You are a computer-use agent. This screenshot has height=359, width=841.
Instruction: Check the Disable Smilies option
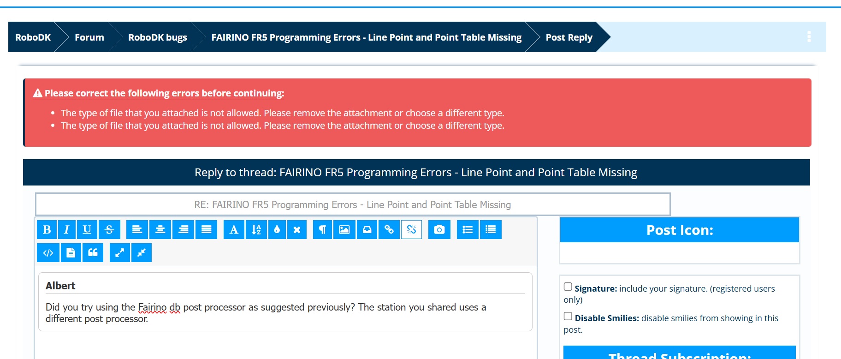pos(568,317)
